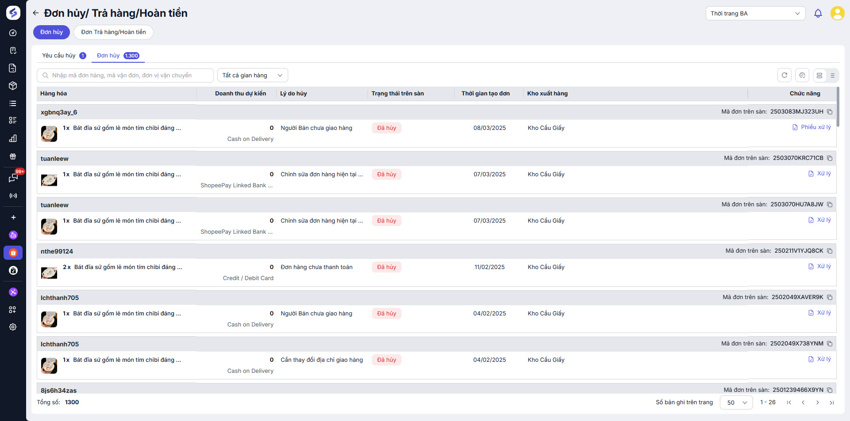Viewport: 850px width, 421px height.
Task: Open the Tất cả gian hàng filter dropdown
Action: (252, 75)
